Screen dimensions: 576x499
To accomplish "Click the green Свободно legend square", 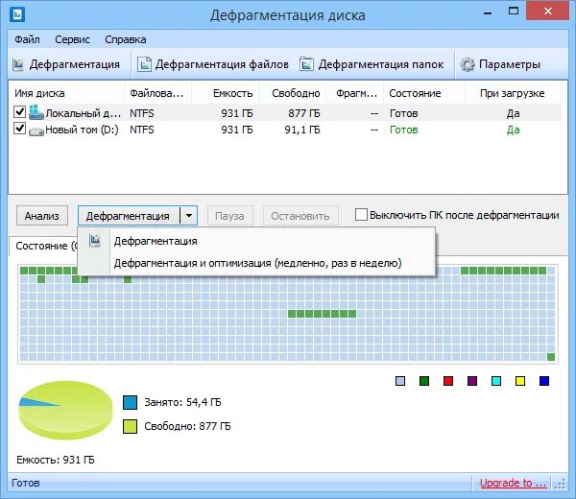I will (x=130, y=427).
